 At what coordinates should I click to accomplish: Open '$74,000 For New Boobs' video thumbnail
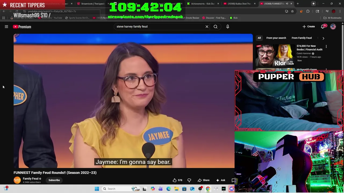point(275,55)
